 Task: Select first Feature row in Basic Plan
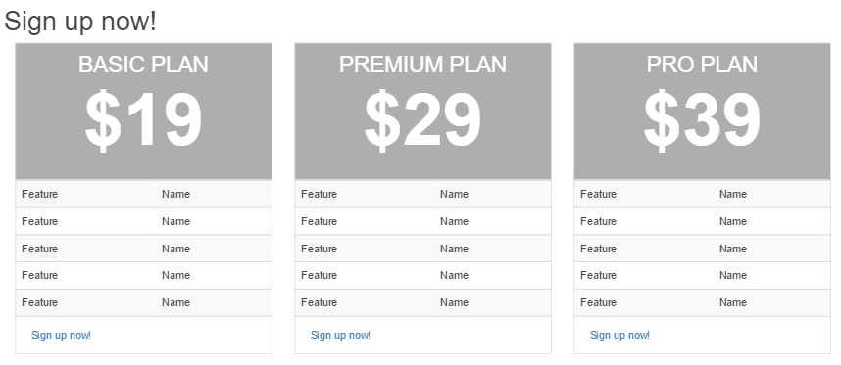coord(143,195)
